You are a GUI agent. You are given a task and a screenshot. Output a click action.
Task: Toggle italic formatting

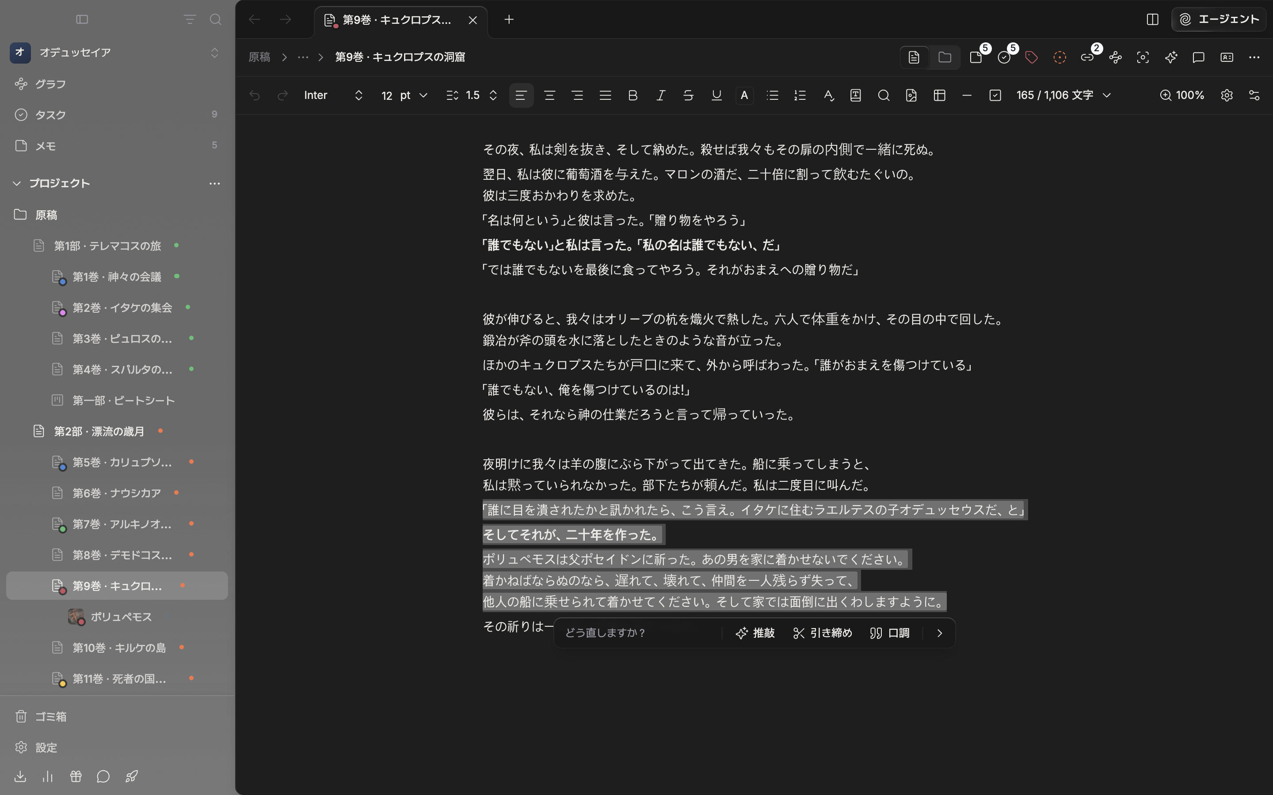[x=661, y=95]
